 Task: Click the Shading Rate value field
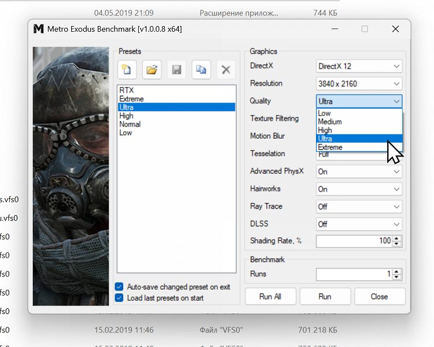tap(354, 241)
